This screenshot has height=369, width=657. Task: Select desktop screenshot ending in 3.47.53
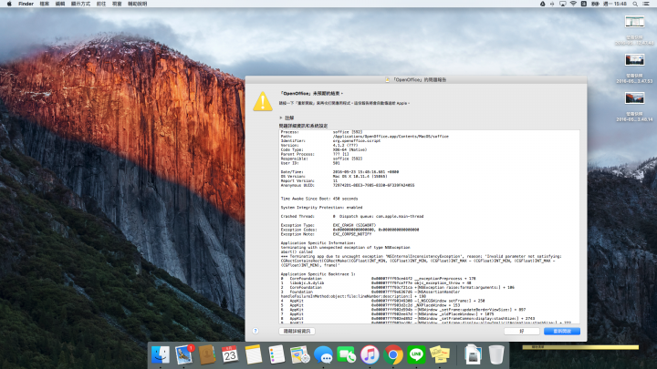tap(634, 68)
